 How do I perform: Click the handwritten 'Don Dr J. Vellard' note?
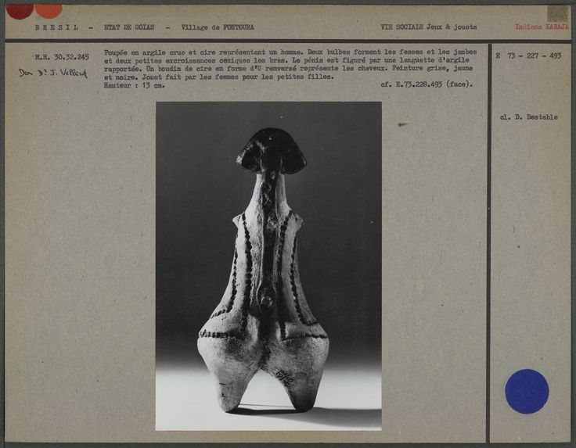point(53,73)
